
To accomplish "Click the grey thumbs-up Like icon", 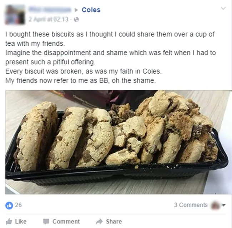I will click(9, 222).
